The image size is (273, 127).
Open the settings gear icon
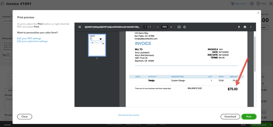252,4
